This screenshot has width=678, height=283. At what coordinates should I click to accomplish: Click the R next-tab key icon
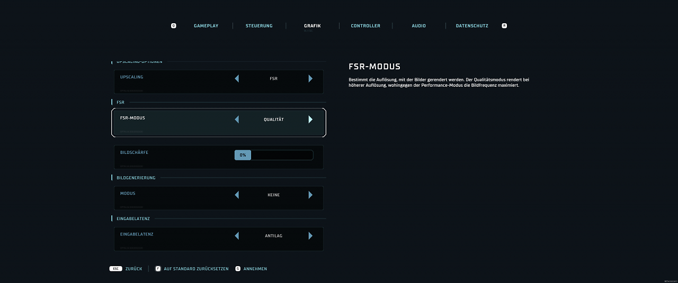click(504, 25)
